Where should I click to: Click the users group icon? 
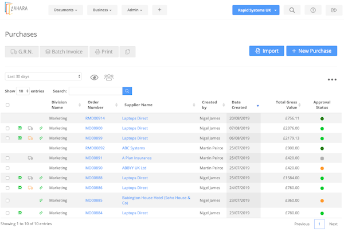109,78
